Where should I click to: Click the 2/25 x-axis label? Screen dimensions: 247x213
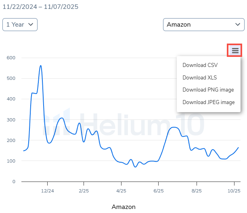pyautogui.click(x=84, y=190)
